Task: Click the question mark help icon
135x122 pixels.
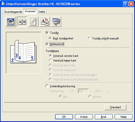Action: [x=125, y=4]
